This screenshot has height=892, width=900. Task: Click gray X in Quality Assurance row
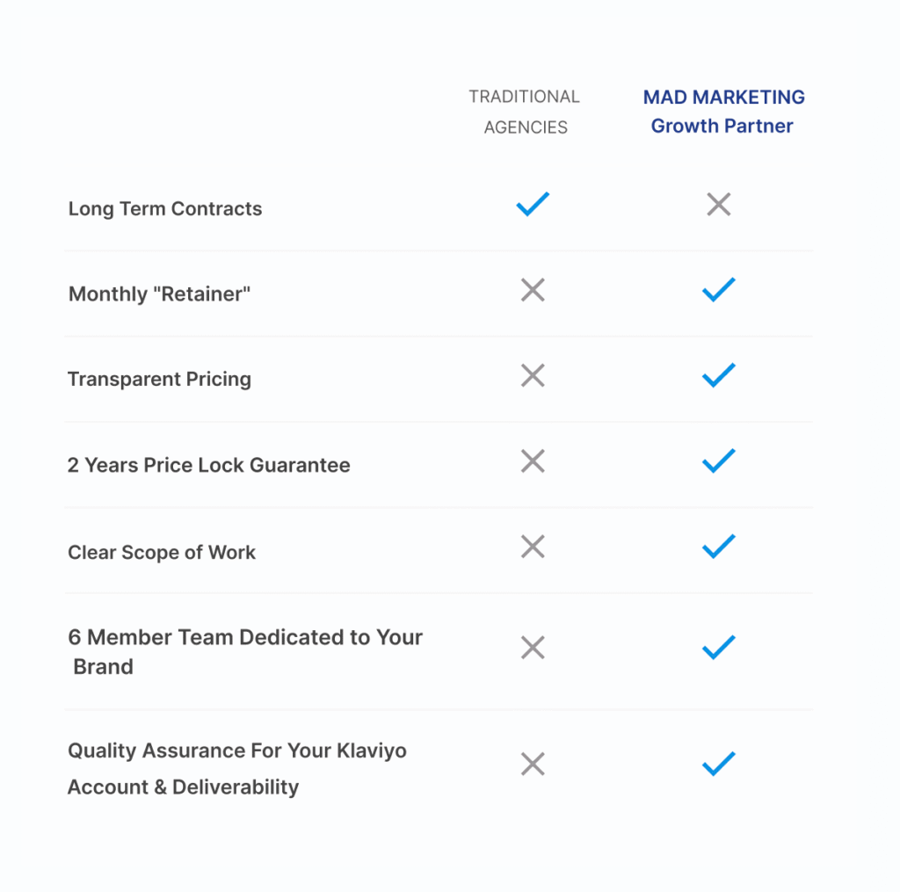533,764
